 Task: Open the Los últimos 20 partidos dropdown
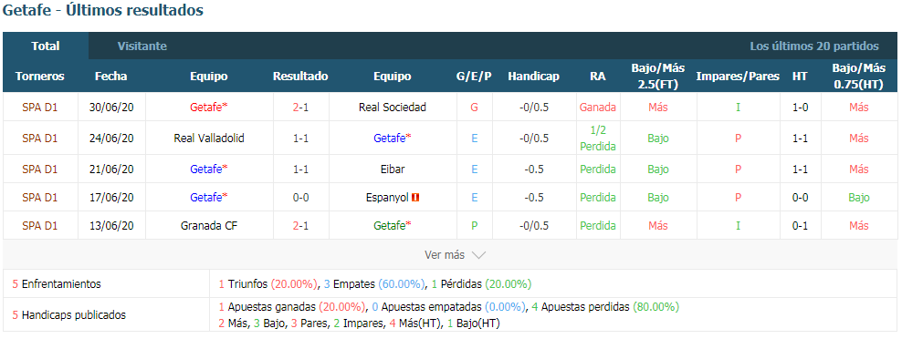coord(814,46)
